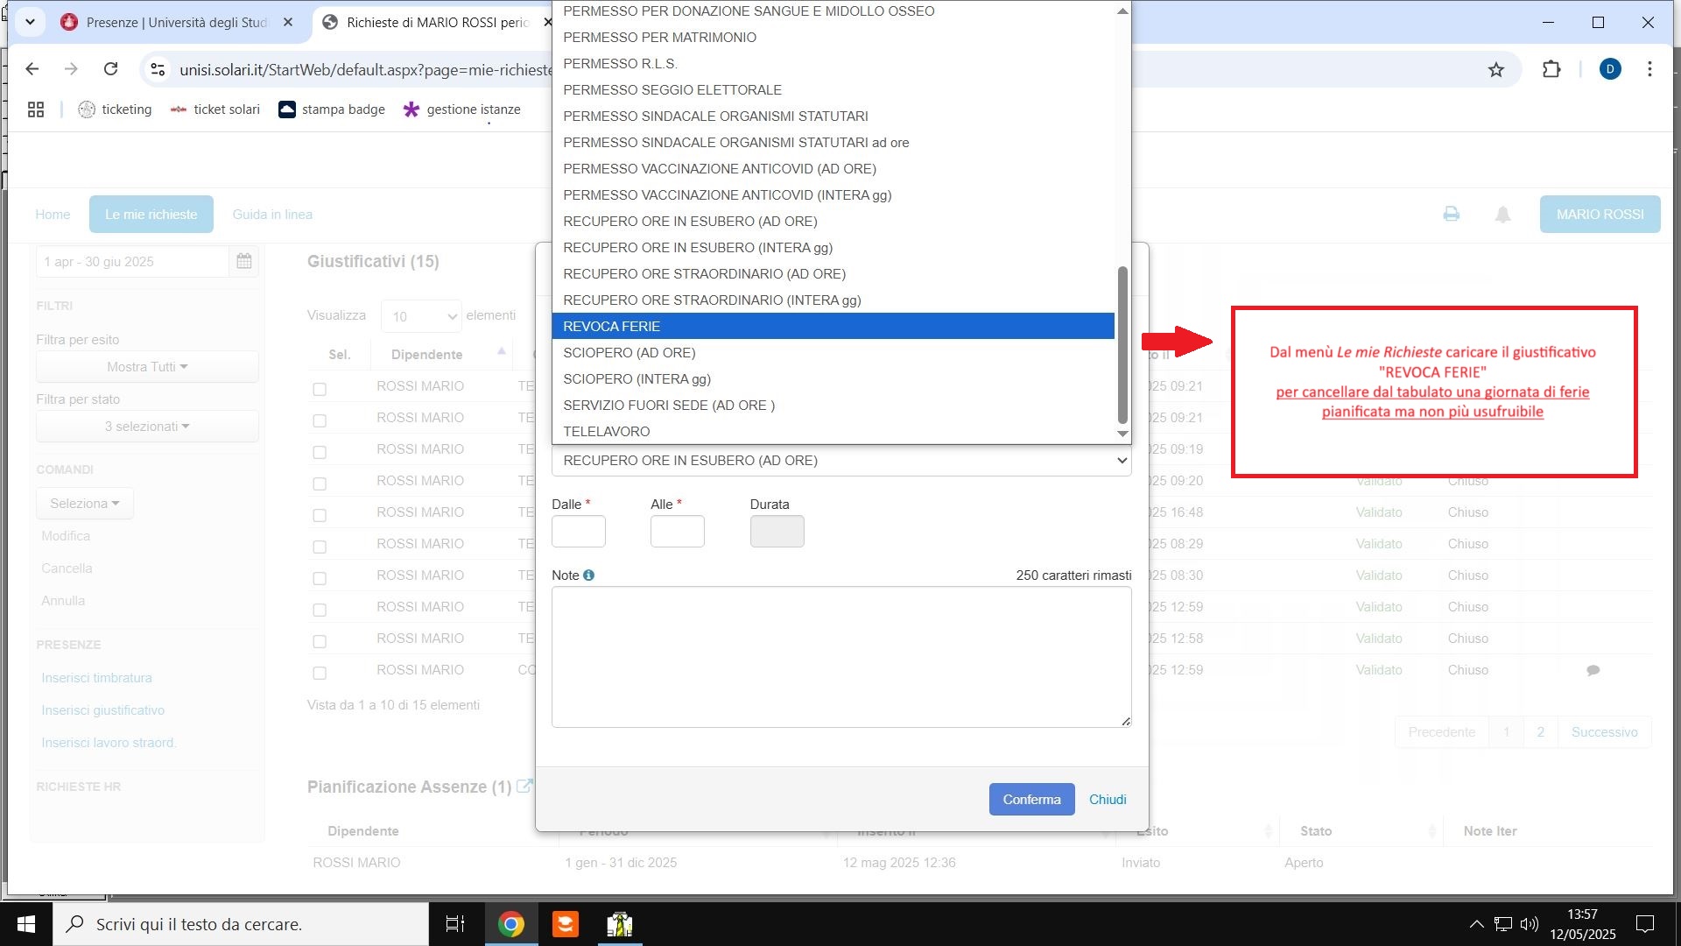This screenshot has height=946, width=1681.
Task: Select RECUPERO ORE IN ESUBERO (INTERA gg)
Action: click(x=833, y=247)
